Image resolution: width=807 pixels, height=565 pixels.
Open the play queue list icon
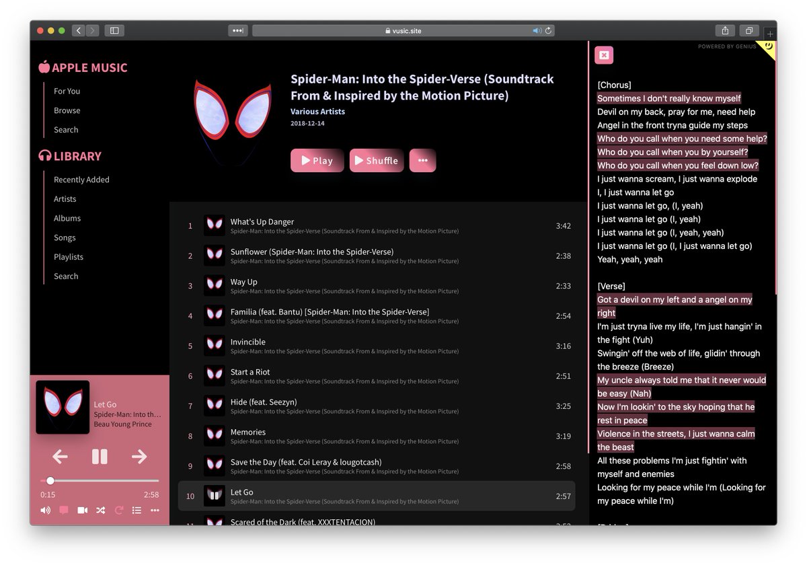(x=137, y=511)
